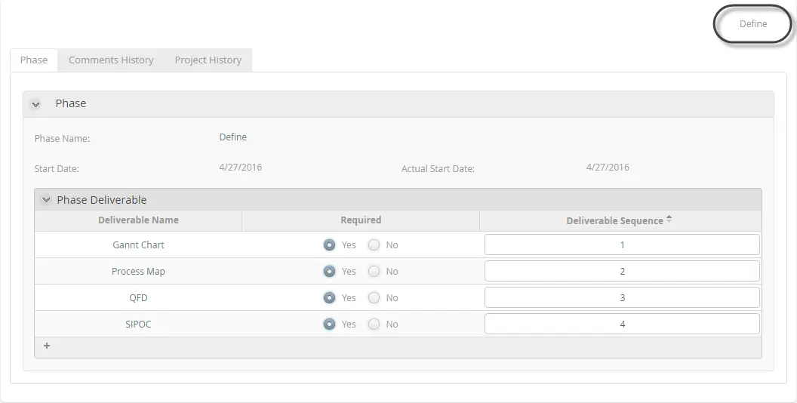Screen dimensions: 797x403
Task: Select No for SIPOC required
Action: 374,325
